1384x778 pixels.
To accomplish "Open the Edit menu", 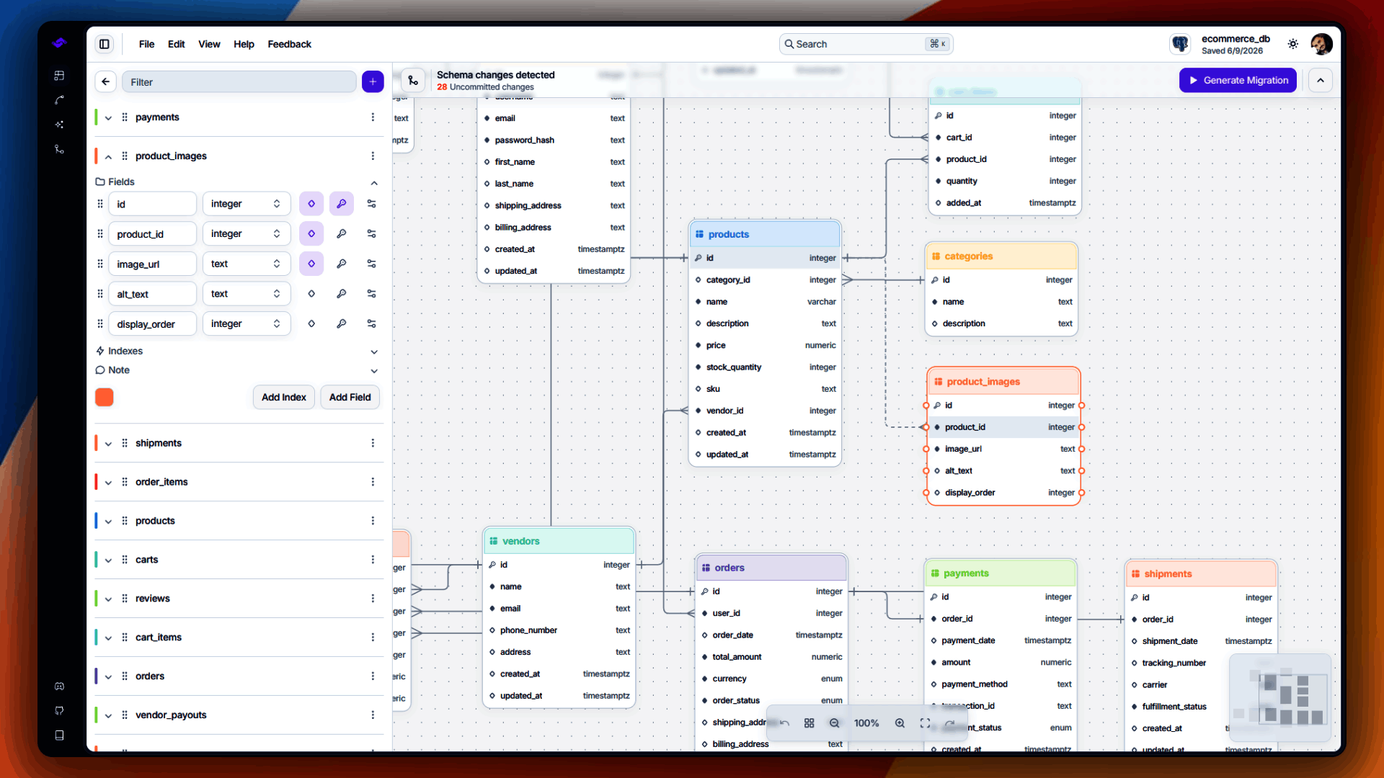I will tap(176, 44).
